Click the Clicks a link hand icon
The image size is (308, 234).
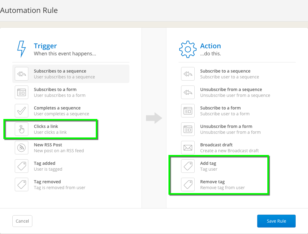22,129
